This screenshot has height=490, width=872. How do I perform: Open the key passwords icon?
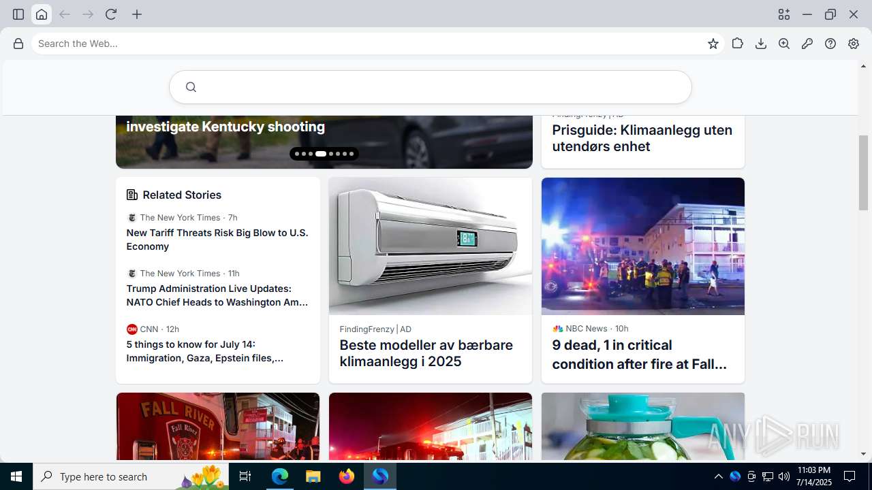click(x=807, y=44)
